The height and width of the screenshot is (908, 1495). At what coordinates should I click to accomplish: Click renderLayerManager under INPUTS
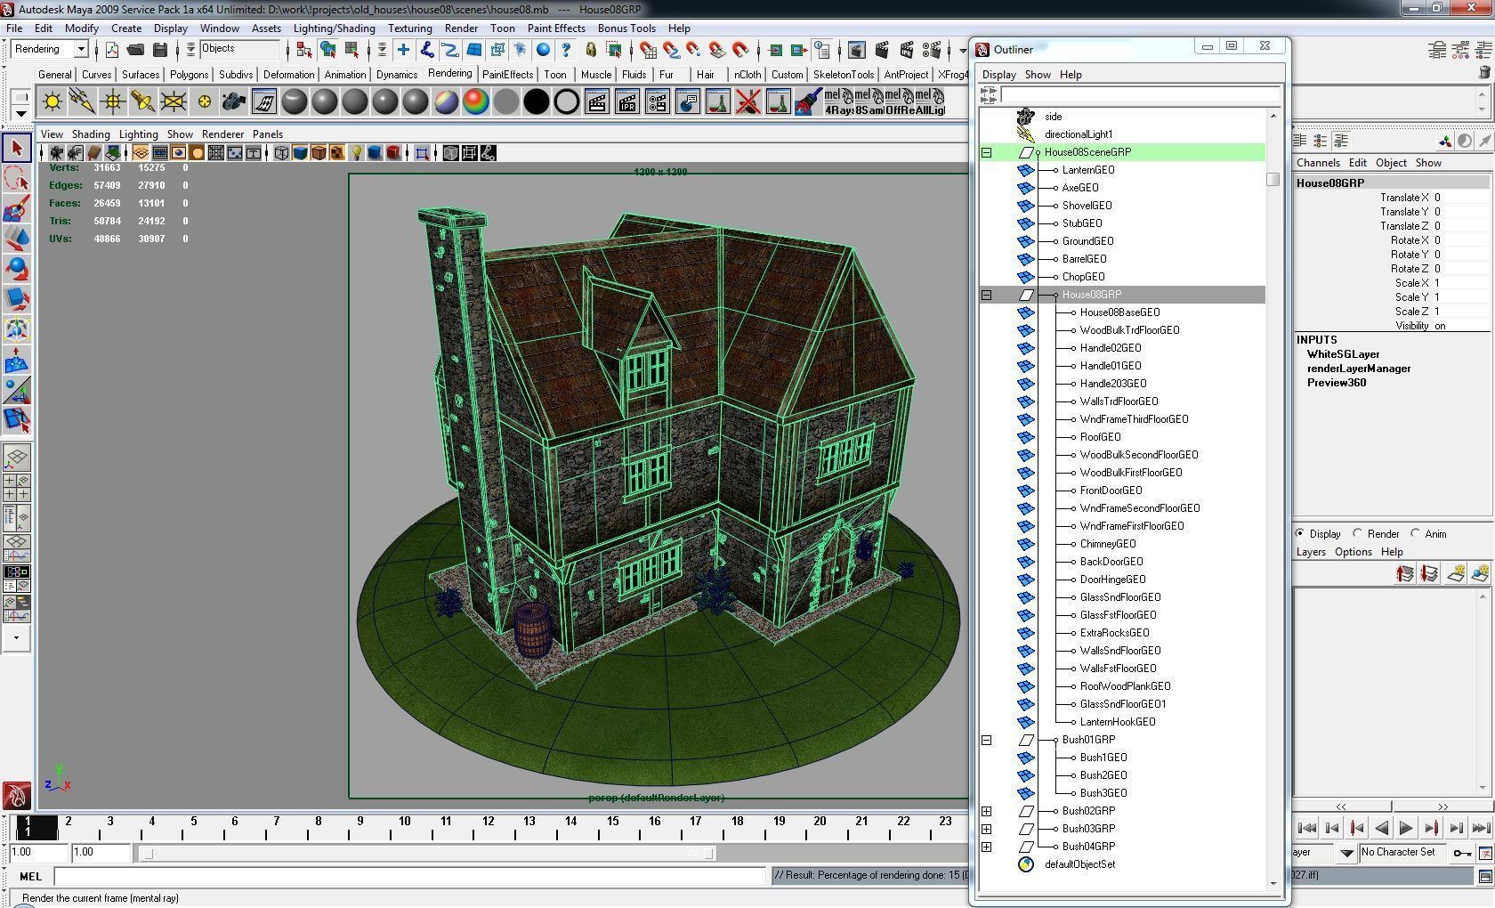click(1359, 369)
